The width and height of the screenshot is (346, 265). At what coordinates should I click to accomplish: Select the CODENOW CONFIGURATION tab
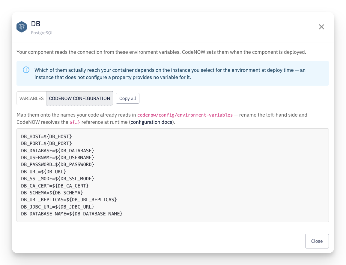click(x=79, y=98)
